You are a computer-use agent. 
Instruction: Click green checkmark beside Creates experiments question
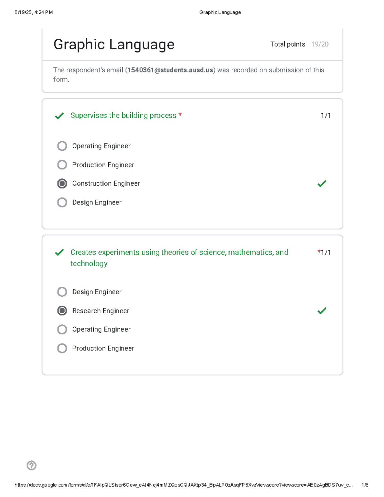(59, 253)
